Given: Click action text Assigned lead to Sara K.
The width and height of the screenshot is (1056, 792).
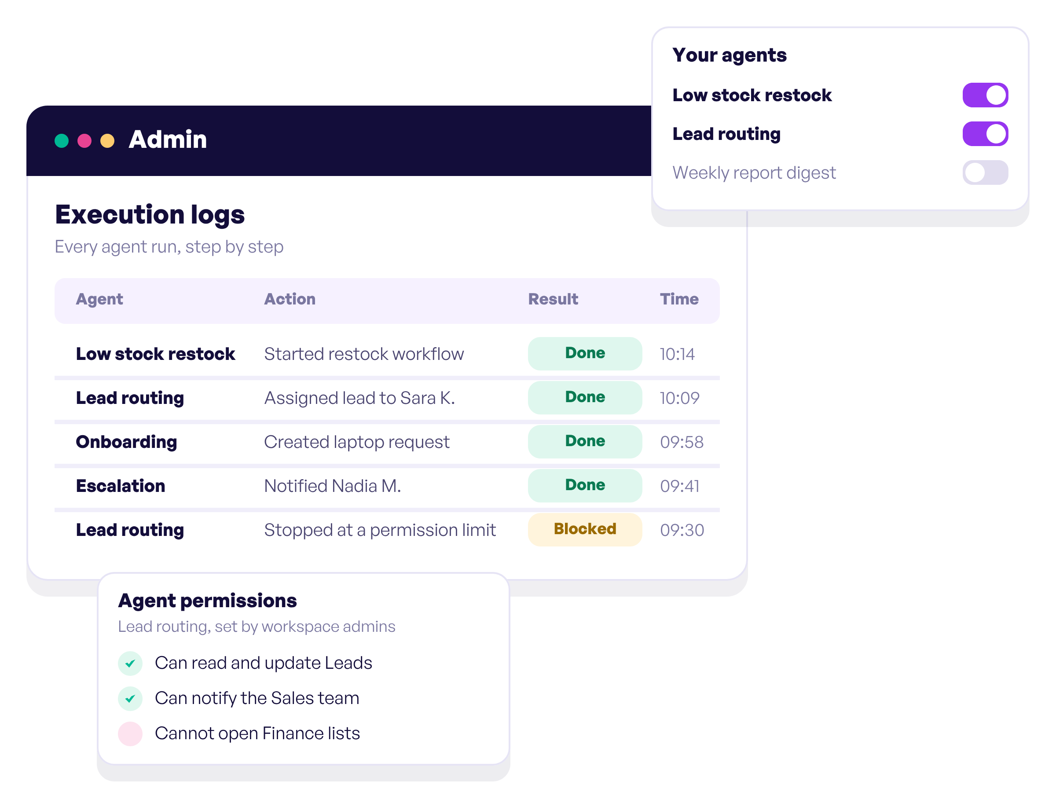Looking at the screenshot, I should coord(359,398).
